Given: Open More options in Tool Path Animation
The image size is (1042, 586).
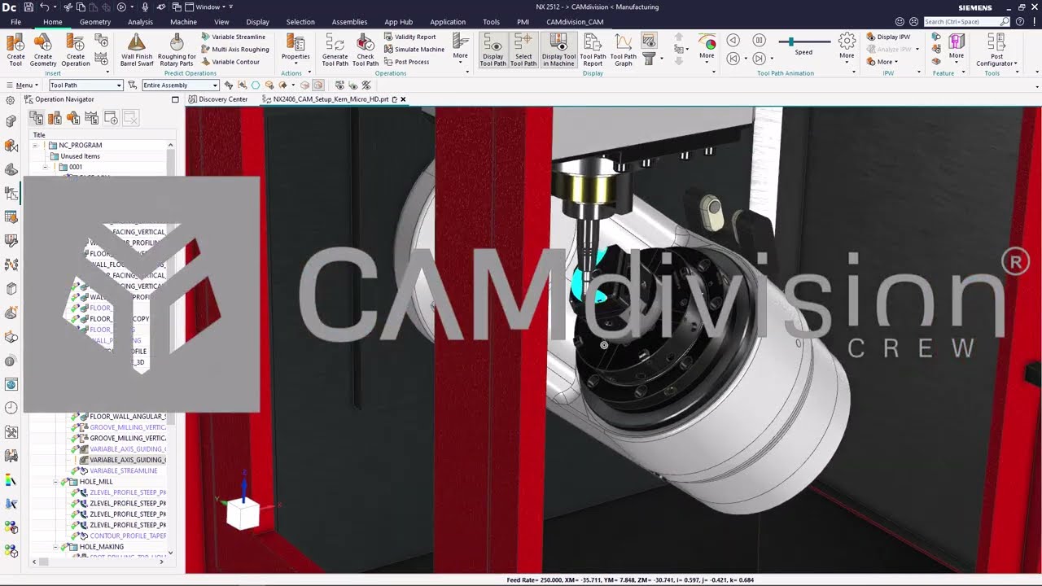Looking at the screenshot, I should tap(847, 50).
